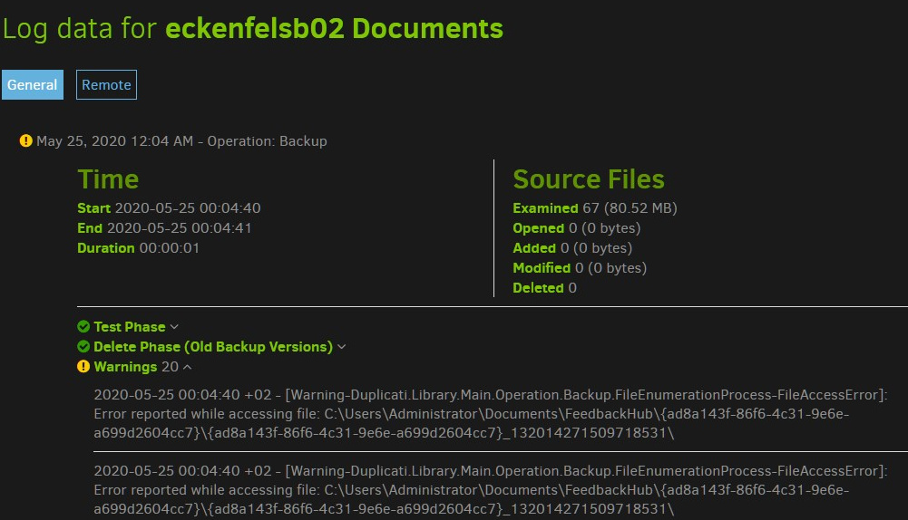Click the eckenfelsb02 Documents title
The width and height of the screenshot is (908, 520).
(334, 28)
